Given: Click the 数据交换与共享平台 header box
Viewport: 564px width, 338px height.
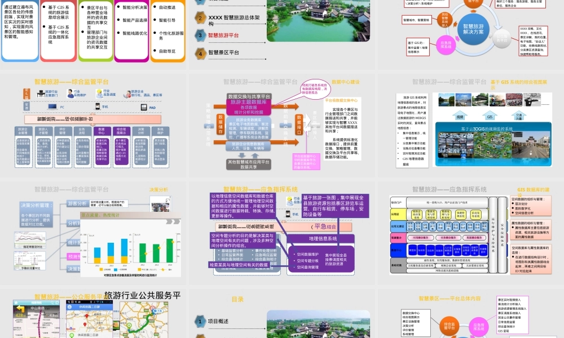Looking at the screenshot, I should point(249,96).
